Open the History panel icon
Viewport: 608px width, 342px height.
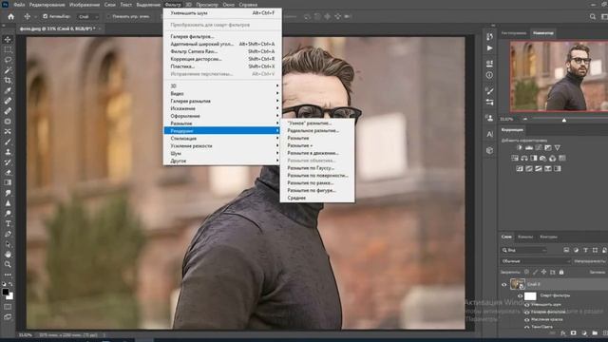point(490,36)
